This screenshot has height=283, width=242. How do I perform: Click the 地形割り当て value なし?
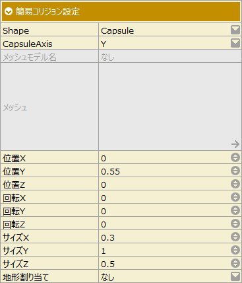click(x=107, y=277)
